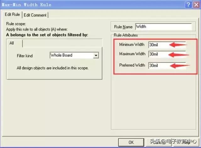Screen dimensions: 201x148
Task: Switch to the Edit Comment tab
Action: [35, 15]
